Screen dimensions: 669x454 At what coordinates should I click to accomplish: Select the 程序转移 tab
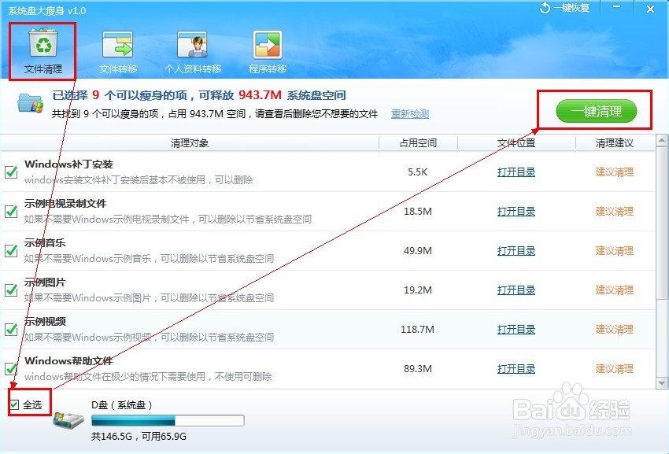coord(268,51)
